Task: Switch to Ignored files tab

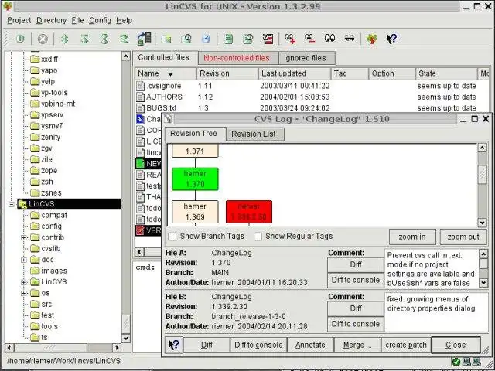Action: click(307, 58)
